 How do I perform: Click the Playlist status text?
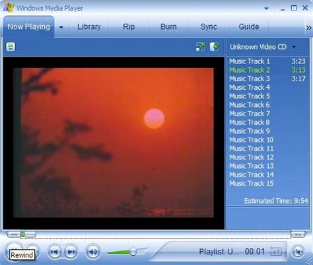[219, 252]
